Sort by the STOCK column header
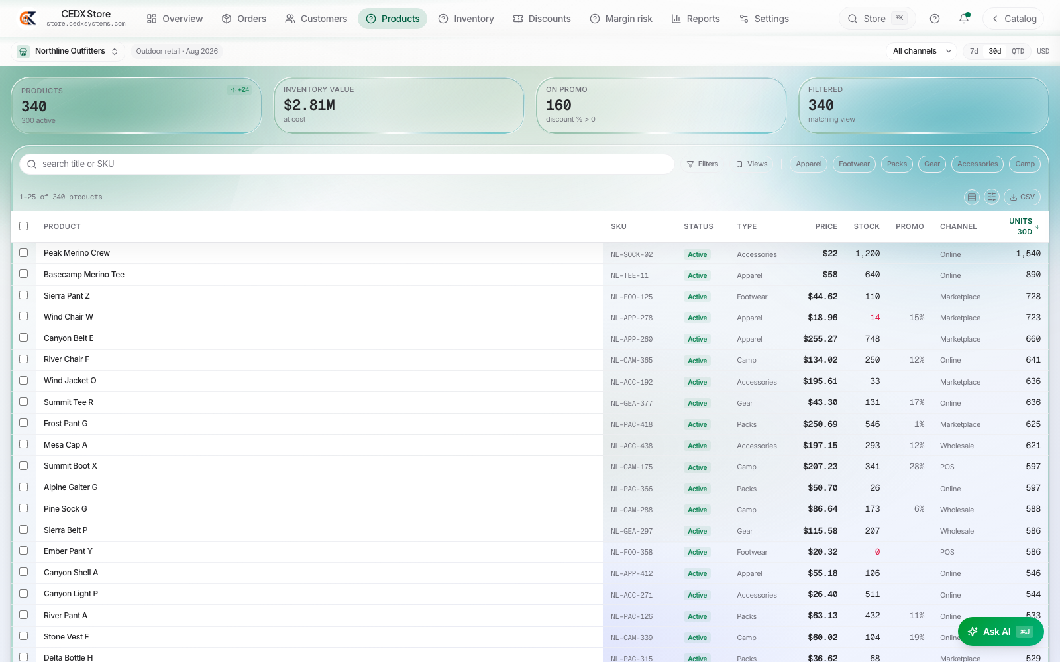 click(867, 226)
